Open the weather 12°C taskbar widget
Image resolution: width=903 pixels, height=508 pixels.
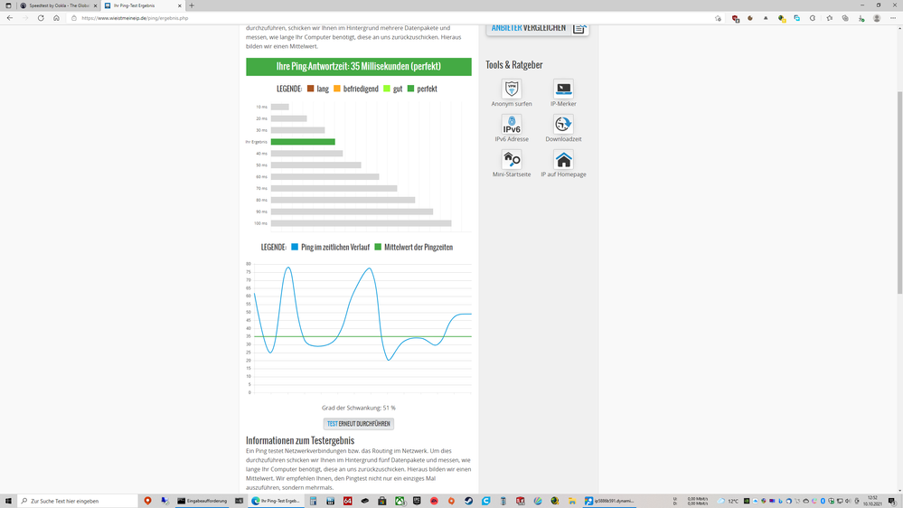(728, 501)
